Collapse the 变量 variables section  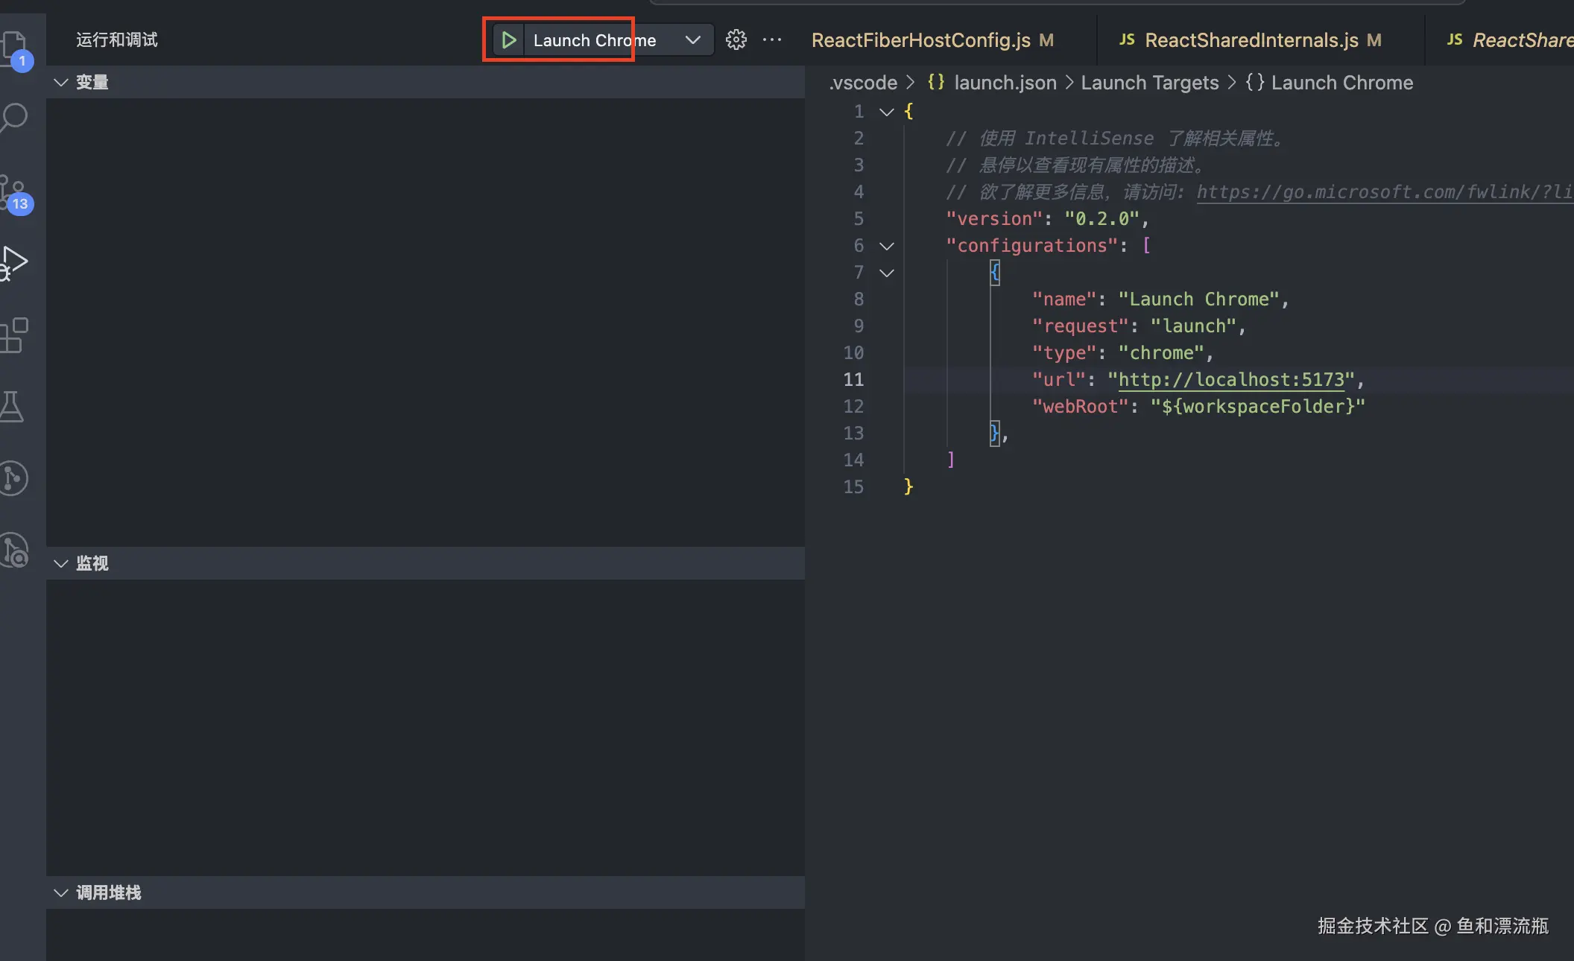point(61,83)
